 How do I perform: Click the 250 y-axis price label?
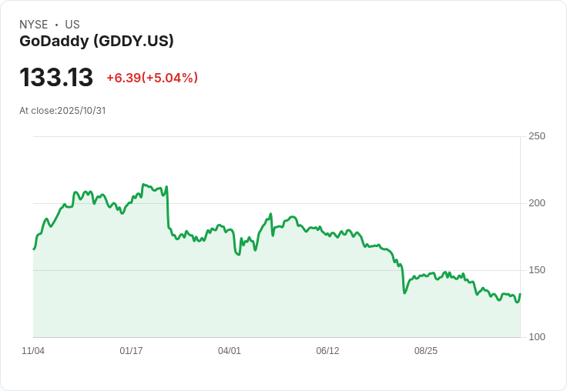tap(536, 136)
